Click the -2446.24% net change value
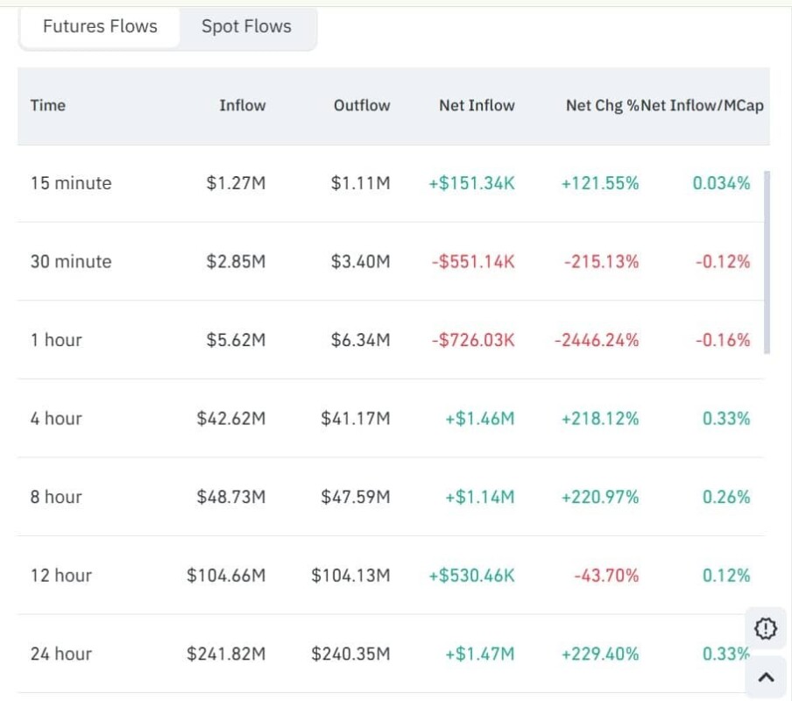Screen dimensions: 792x701 tap(596, 340)
